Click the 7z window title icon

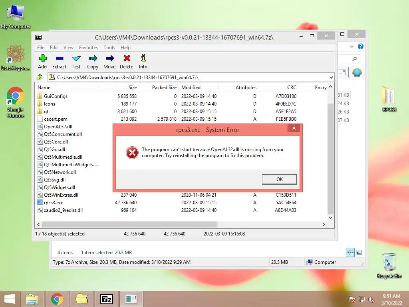tap(38, 37)
